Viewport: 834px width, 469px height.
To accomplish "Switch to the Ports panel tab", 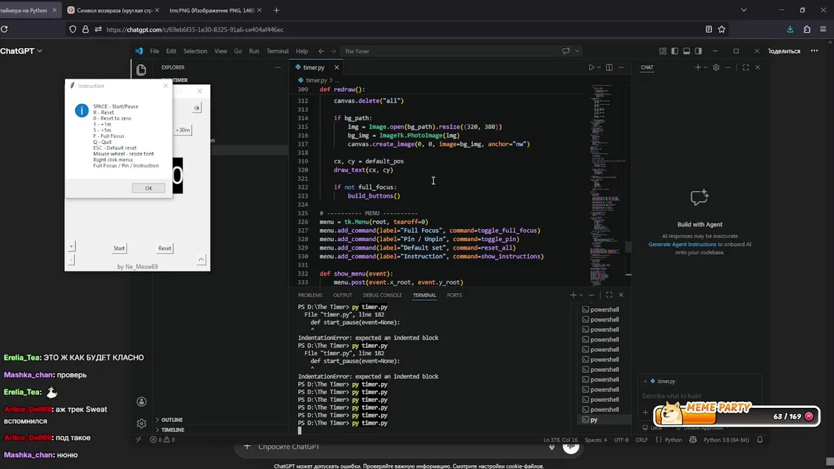I will tap(454, 295).
